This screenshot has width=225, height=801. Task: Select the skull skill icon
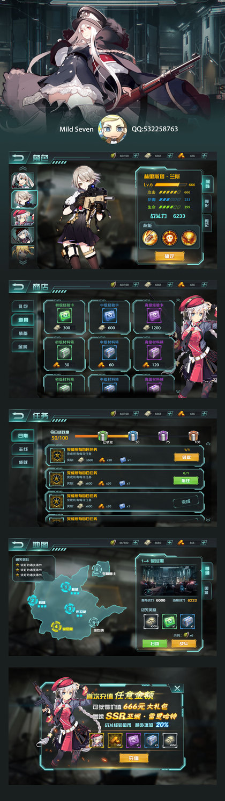[170, 237]
